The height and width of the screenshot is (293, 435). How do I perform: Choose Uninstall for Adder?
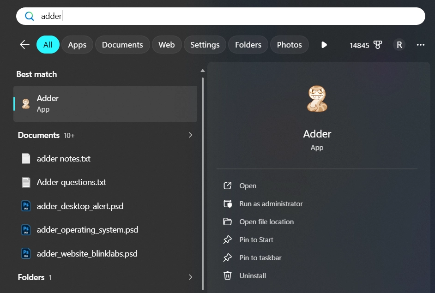[x=253, y=276]
